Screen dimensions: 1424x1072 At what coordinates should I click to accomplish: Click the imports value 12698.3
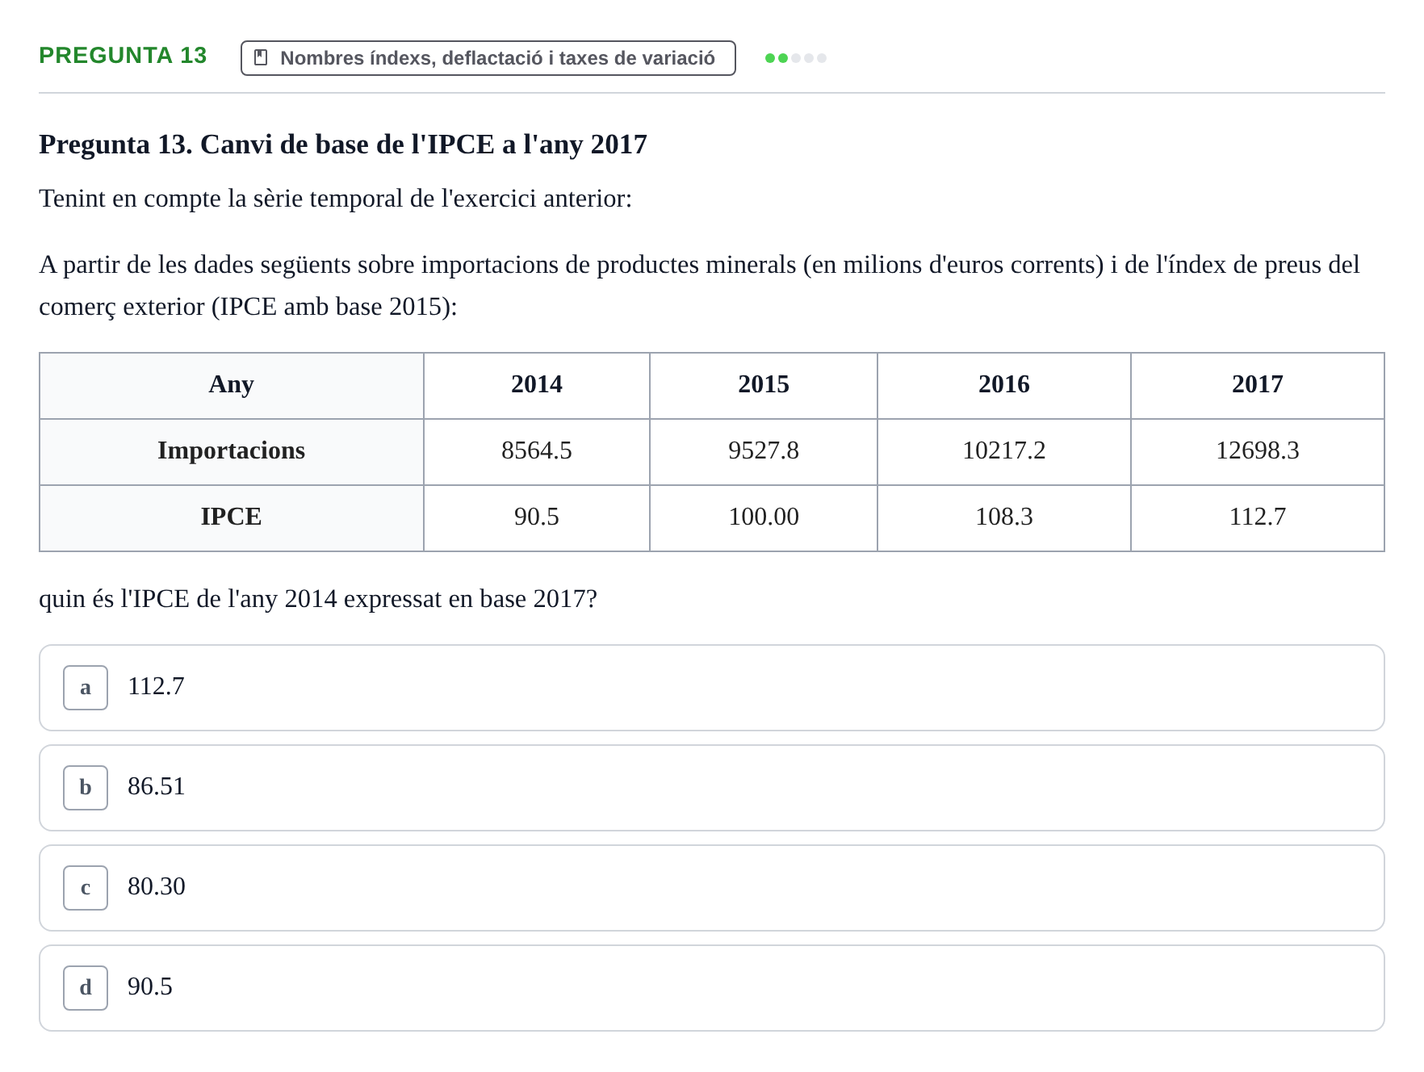[1258, 452]
